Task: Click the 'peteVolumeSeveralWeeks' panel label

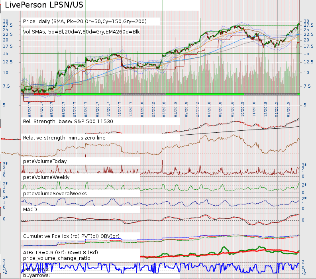Action: click(x=55, y=194)
